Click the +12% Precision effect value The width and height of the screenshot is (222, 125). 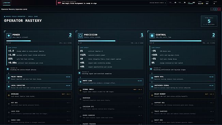[83, 55]
